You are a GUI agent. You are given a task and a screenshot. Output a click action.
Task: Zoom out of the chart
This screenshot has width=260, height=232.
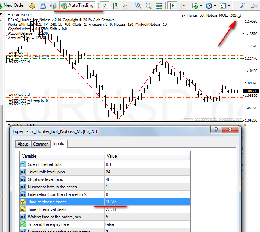coord(149,6)
